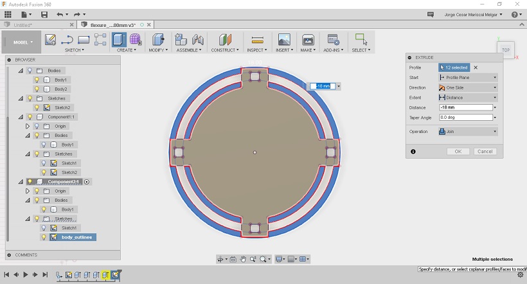Choose the Insert image tool
This screenshot has width=527, height=284.
(x=284, y=40)
